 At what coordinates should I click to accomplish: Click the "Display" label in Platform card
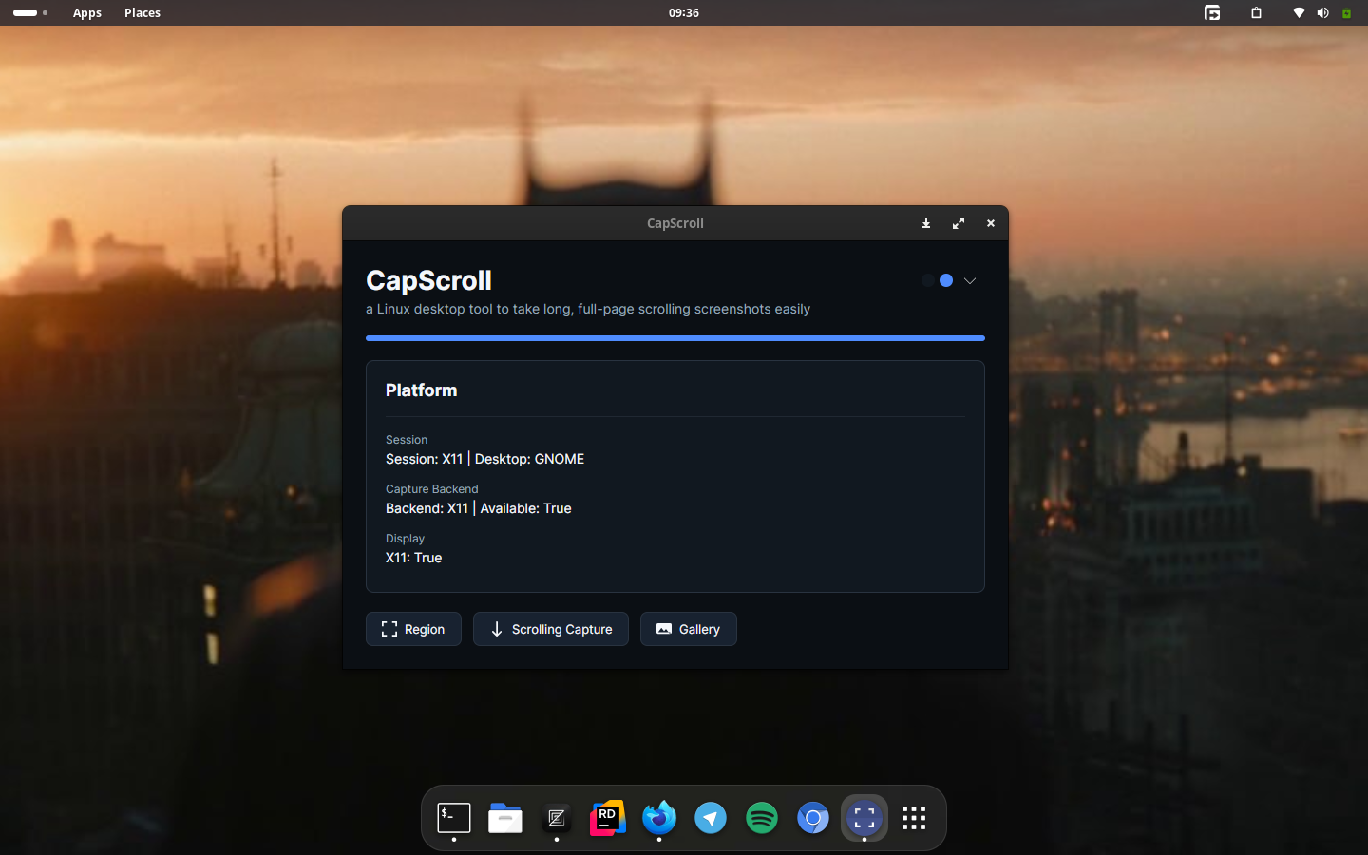405,539
